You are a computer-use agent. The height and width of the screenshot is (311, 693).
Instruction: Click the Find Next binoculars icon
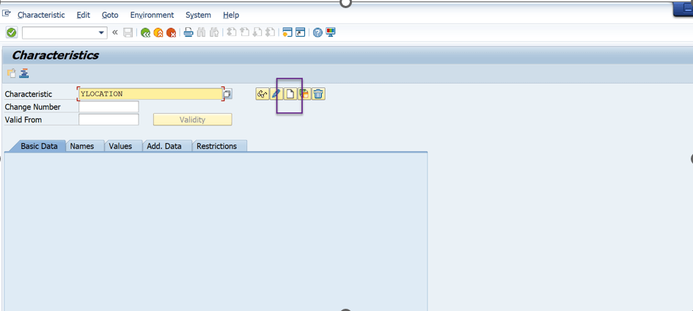click(x=214, y=32)
